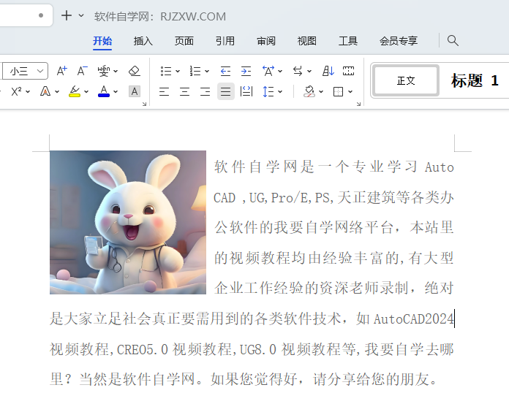Image resolution: width=509 pixels, height=412 pixels.
Task: Increase paragraph indent
Action: (x=246, y=71)
